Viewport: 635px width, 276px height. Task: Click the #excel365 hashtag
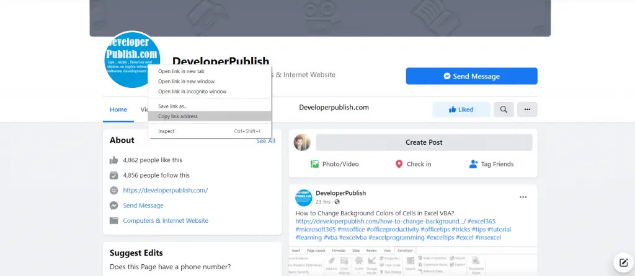point(481,222)
